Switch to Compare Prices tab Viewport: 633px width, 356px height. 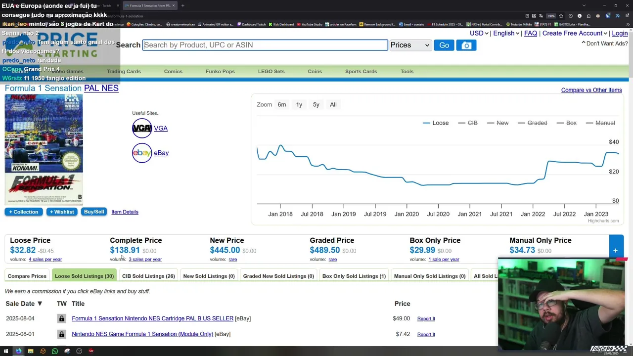(27, 276)
